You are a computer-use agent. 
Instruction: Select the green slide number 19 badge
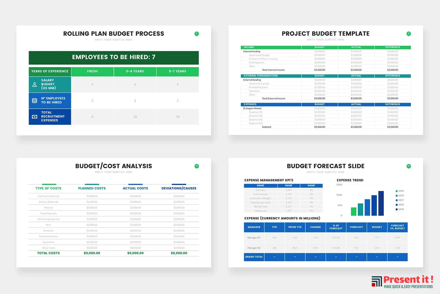[197, 166]
